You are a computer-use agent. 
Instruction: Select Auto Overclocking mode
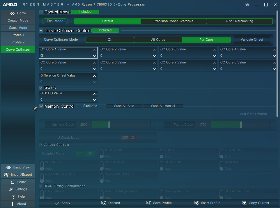pyautogui.click(x=239, y=21)
